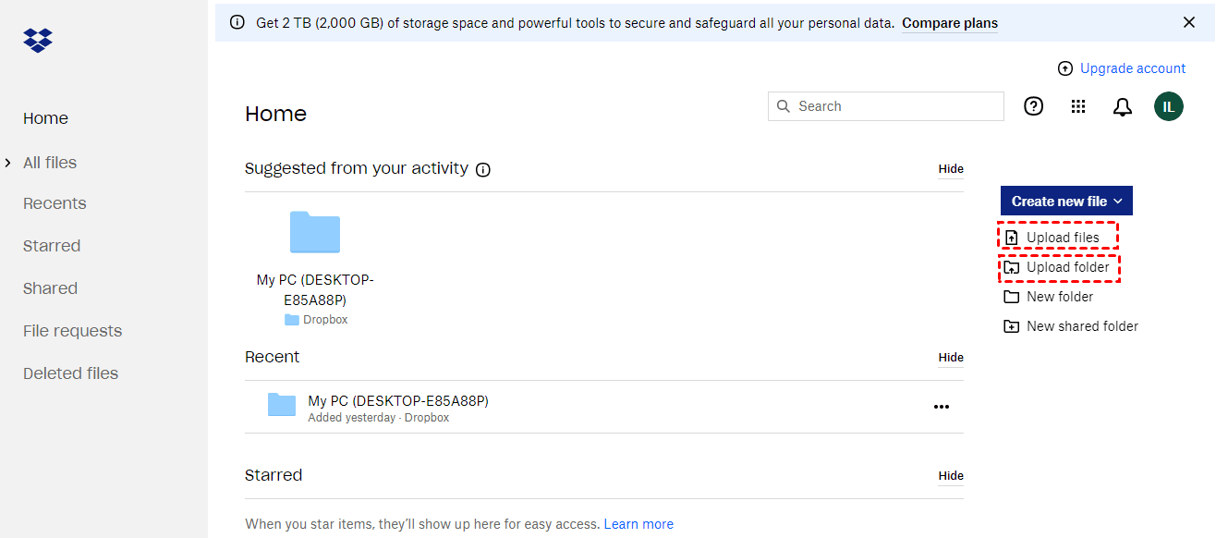Hide the Starred section
Image resolution: width=1216 pixels, height=538 pixels.
(x=951, y=476)
